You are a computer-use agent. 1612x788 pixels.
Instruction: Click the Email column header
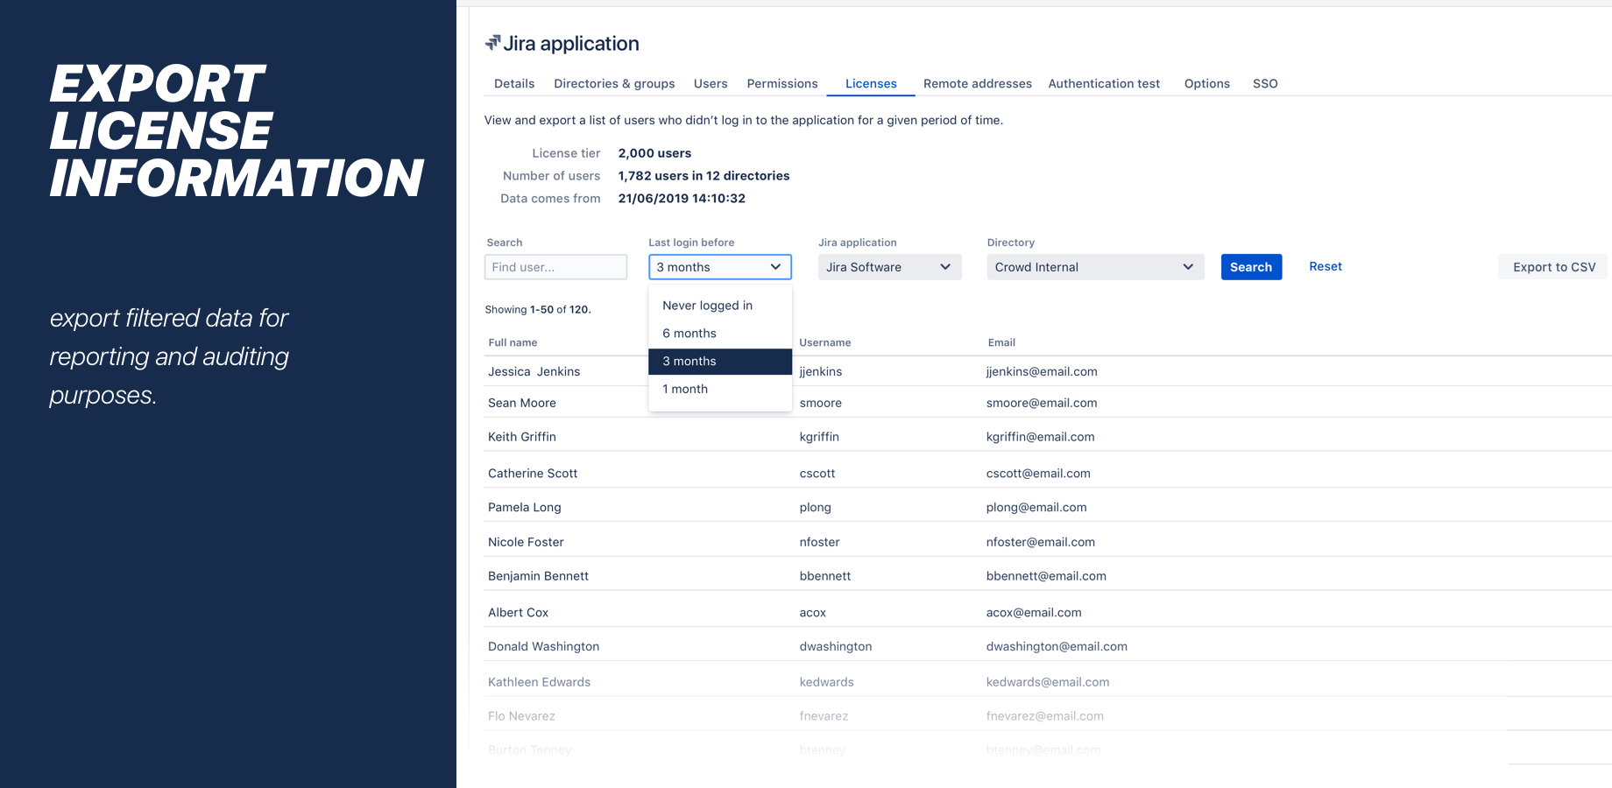1001,342
